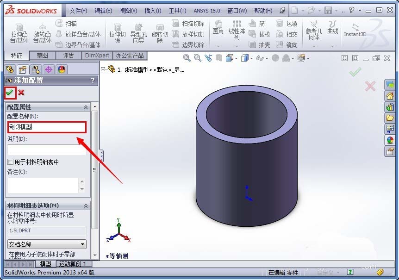Image resolution: width=399 pixels, height=280 pixels.
Task: Switch to the 模型 bottom tab
Action: [x=45, y=264]
